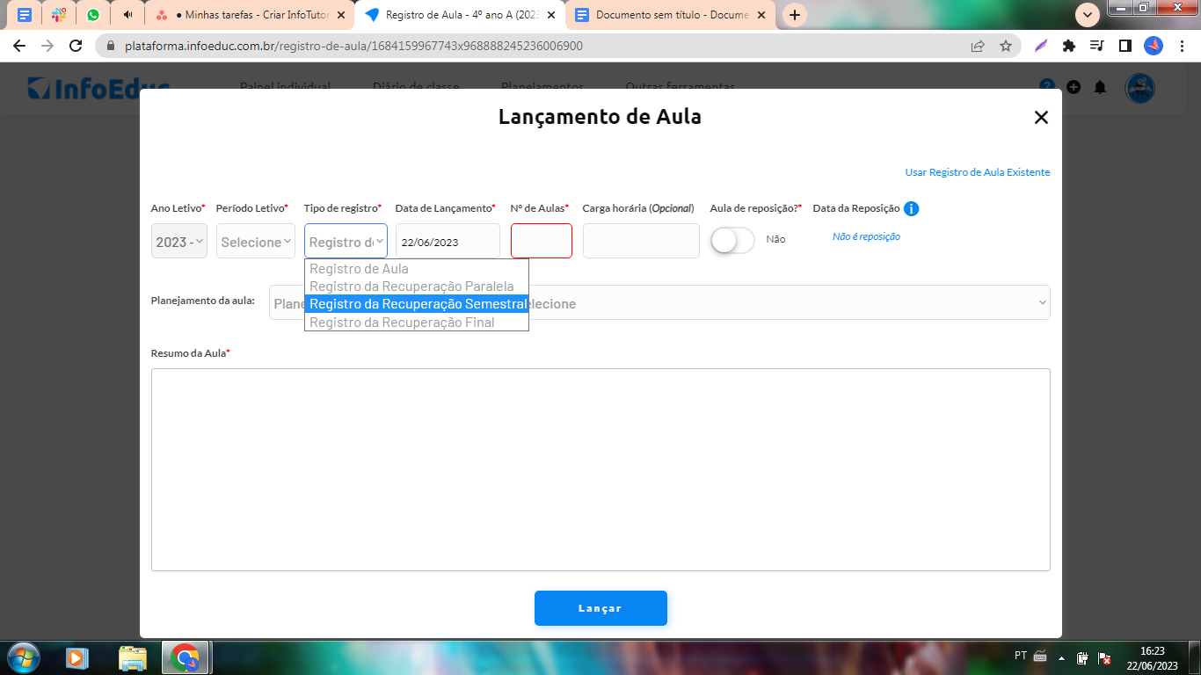Toggle the Chrome side panel
This screenshot has height=675, width=1201.
click(x=1125, y=46)
